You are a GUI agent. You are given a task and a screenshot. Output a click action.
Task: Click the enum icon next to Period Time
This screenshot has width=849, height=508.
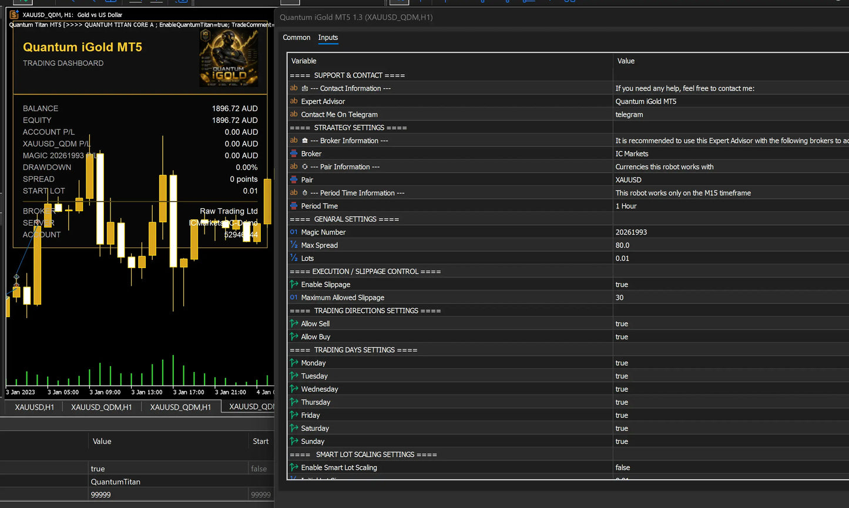coord(294,206)
